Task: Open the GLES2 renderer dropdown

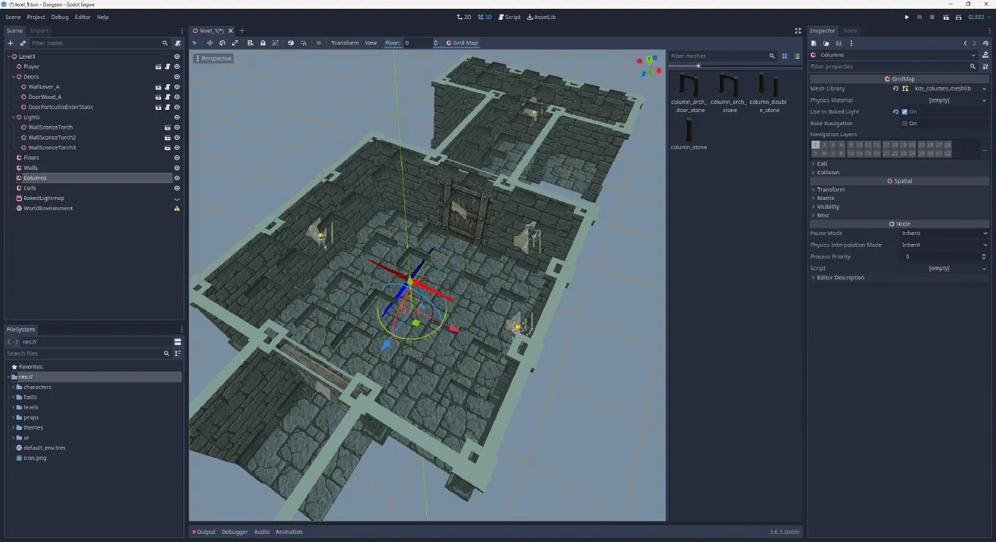Action: (x=980, y=17)
